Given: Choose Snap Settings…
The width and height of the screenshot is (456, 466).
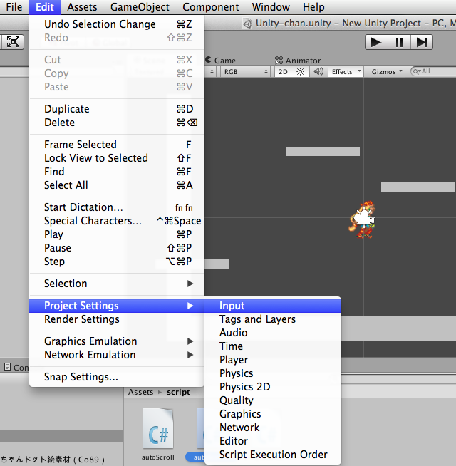Looking at the screenshot, I should point(117,377).
